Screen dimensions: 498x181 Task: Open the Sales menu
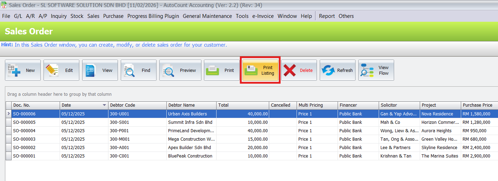[93, 16]
